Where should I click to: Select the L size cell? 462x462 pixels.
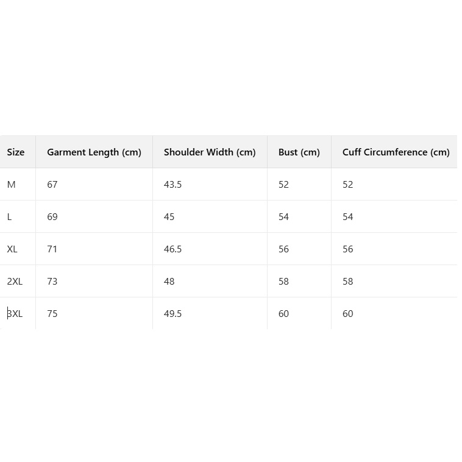[x=10, y=217]
